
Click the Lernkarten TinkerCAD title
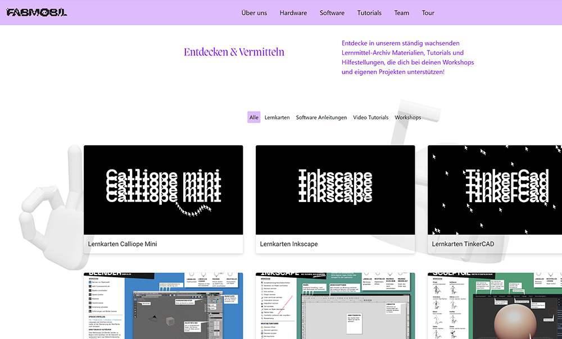pyautogui.click(x=463, y=244)
